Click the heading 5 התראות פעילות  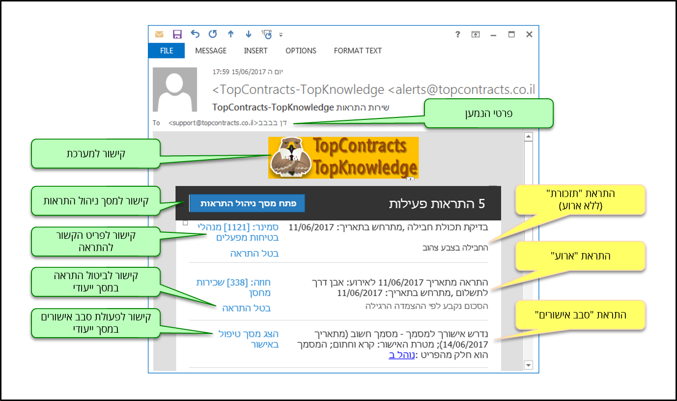coord(437,203)
